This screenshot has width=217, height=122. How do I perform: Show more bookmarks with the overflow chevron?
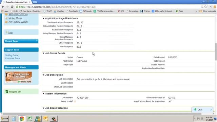(x=196, y=11)
